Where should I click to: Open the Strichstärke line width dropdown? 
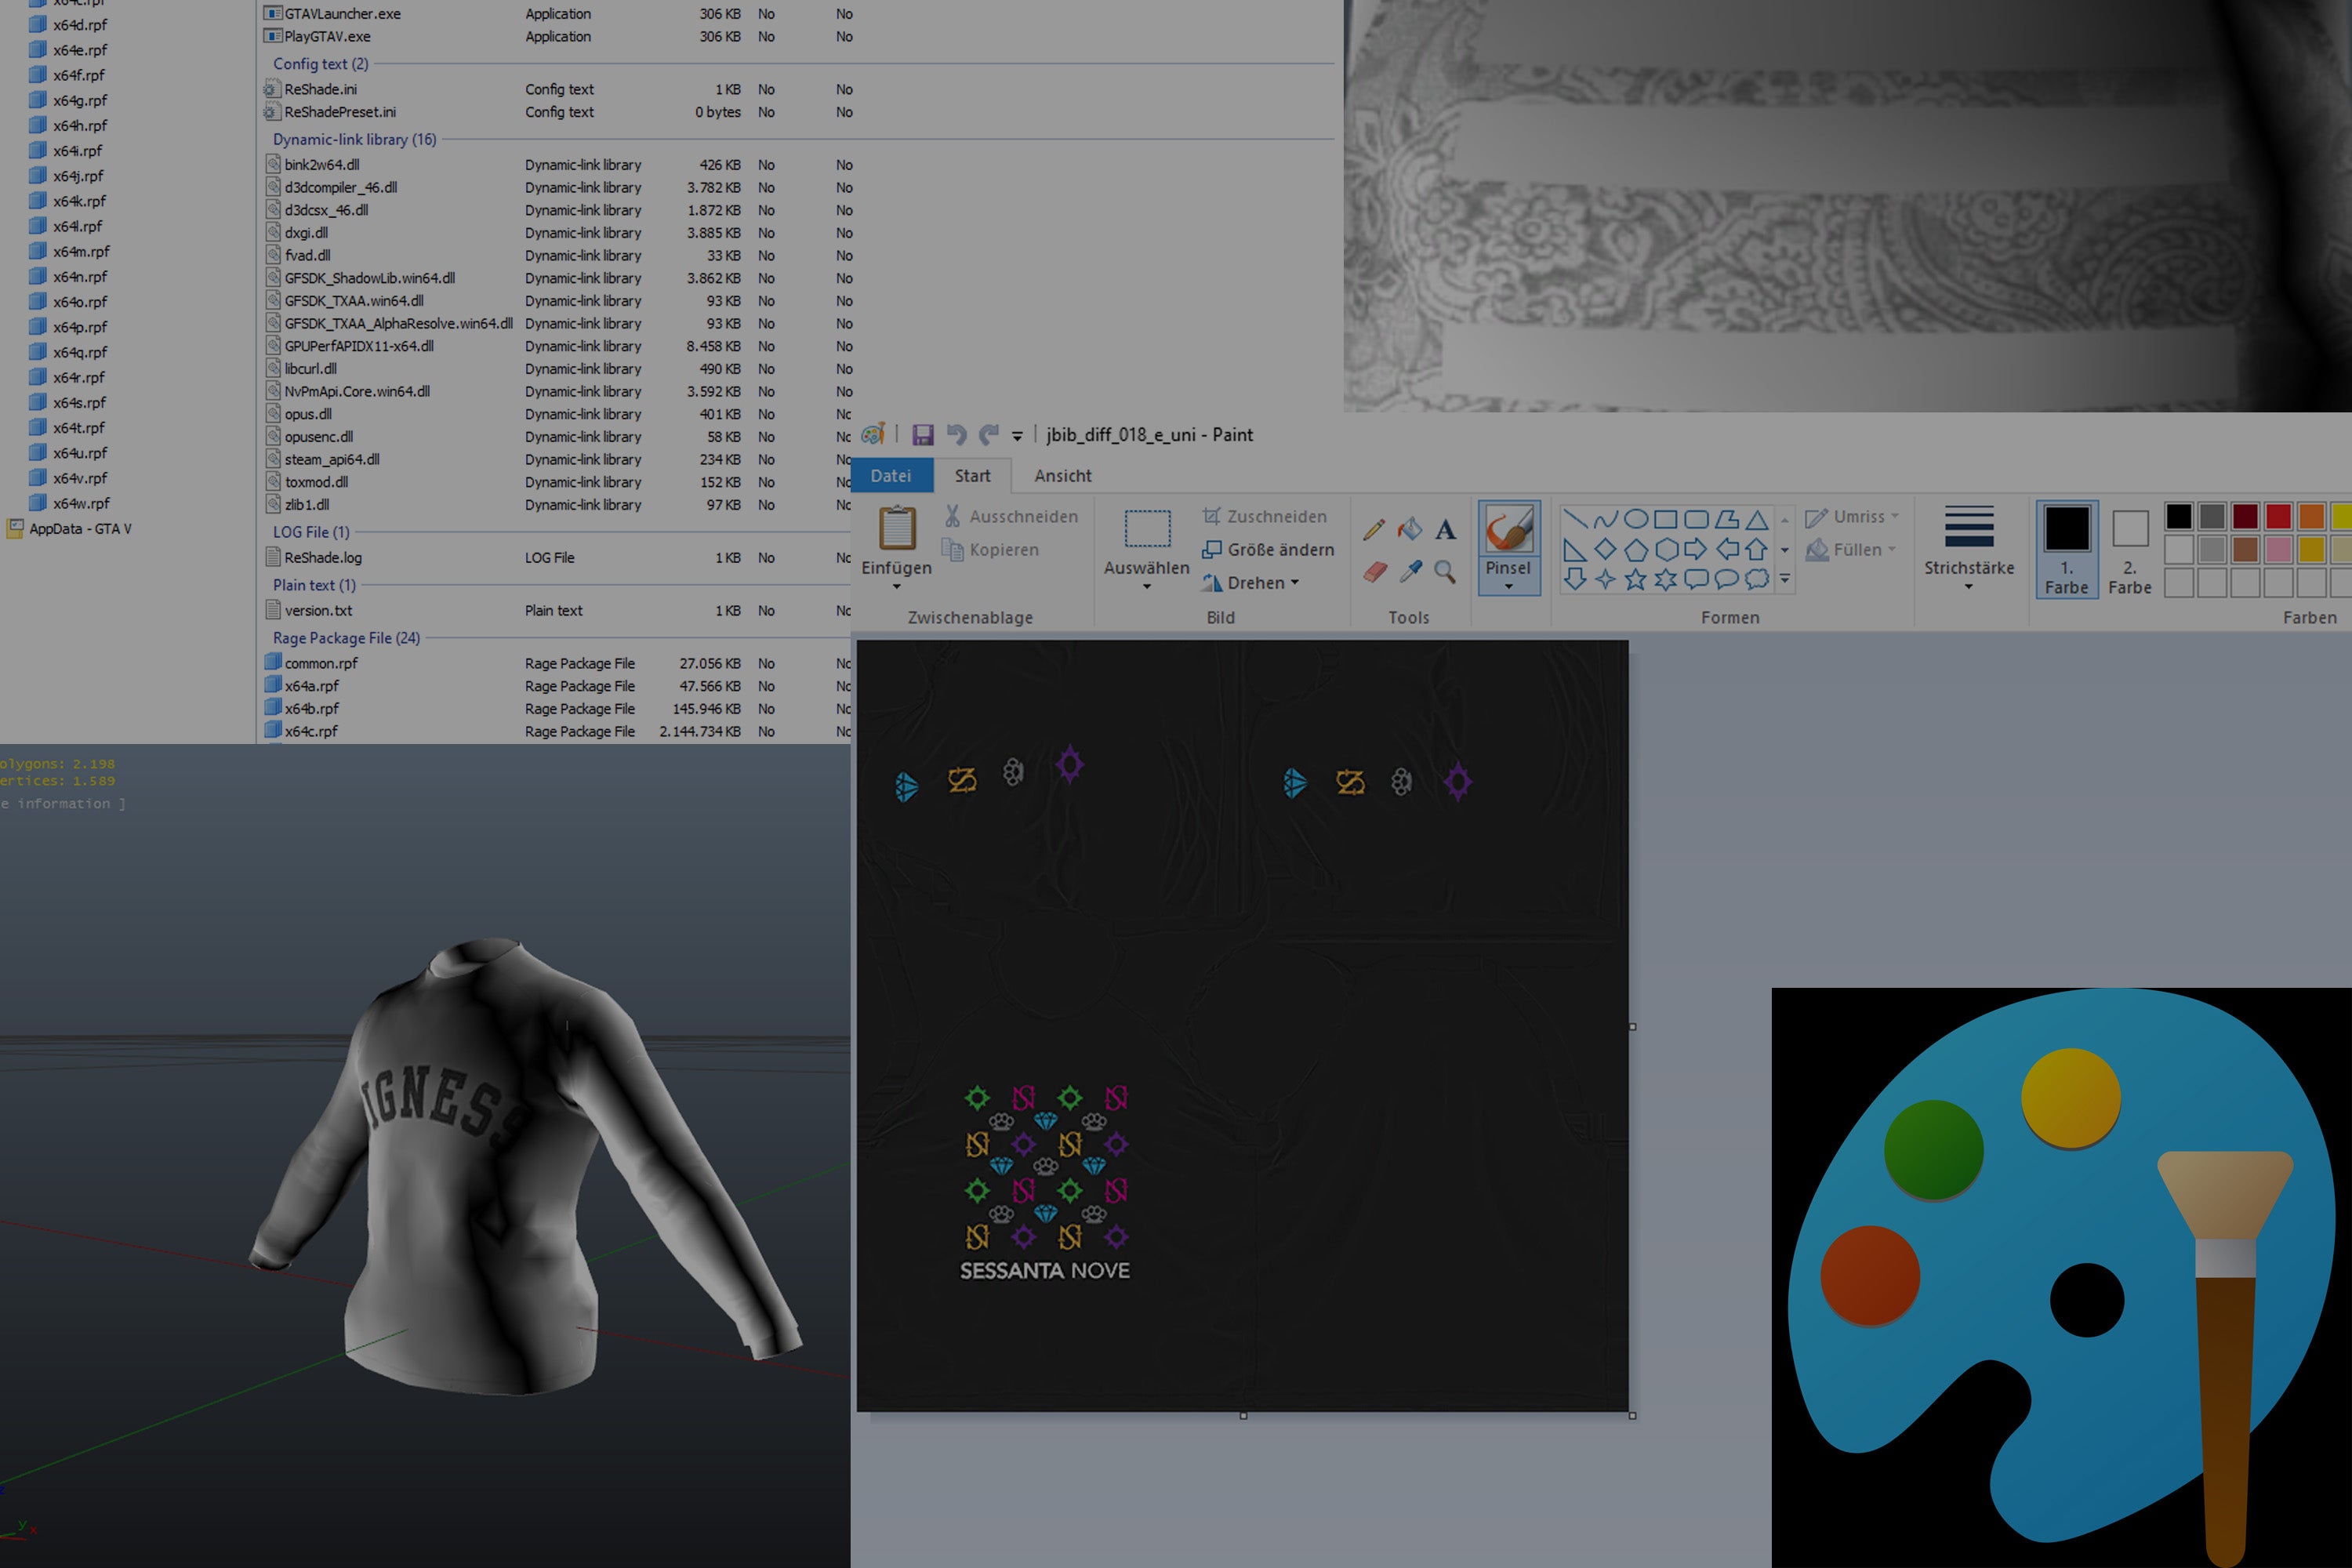(1968, 548)
